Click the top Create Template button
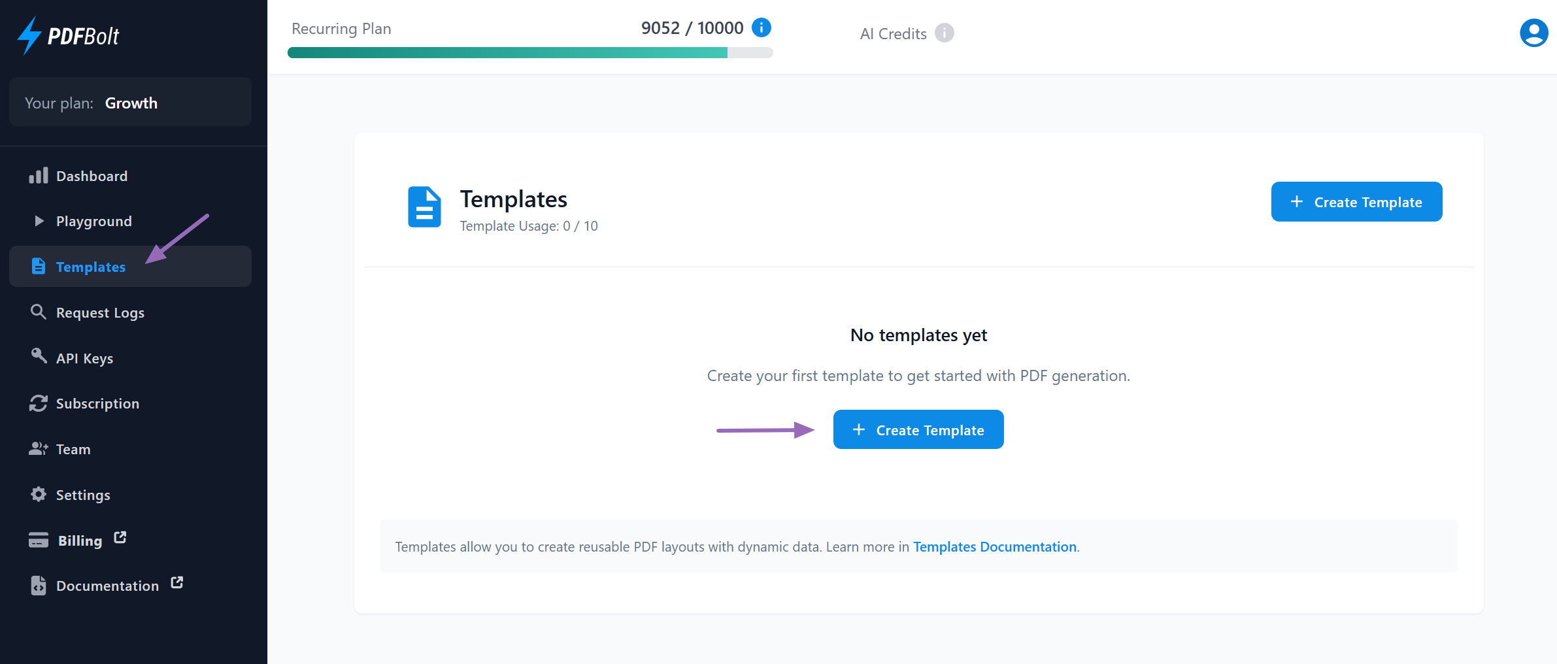Screen dimensions: 1557x664 [1356, 201]
